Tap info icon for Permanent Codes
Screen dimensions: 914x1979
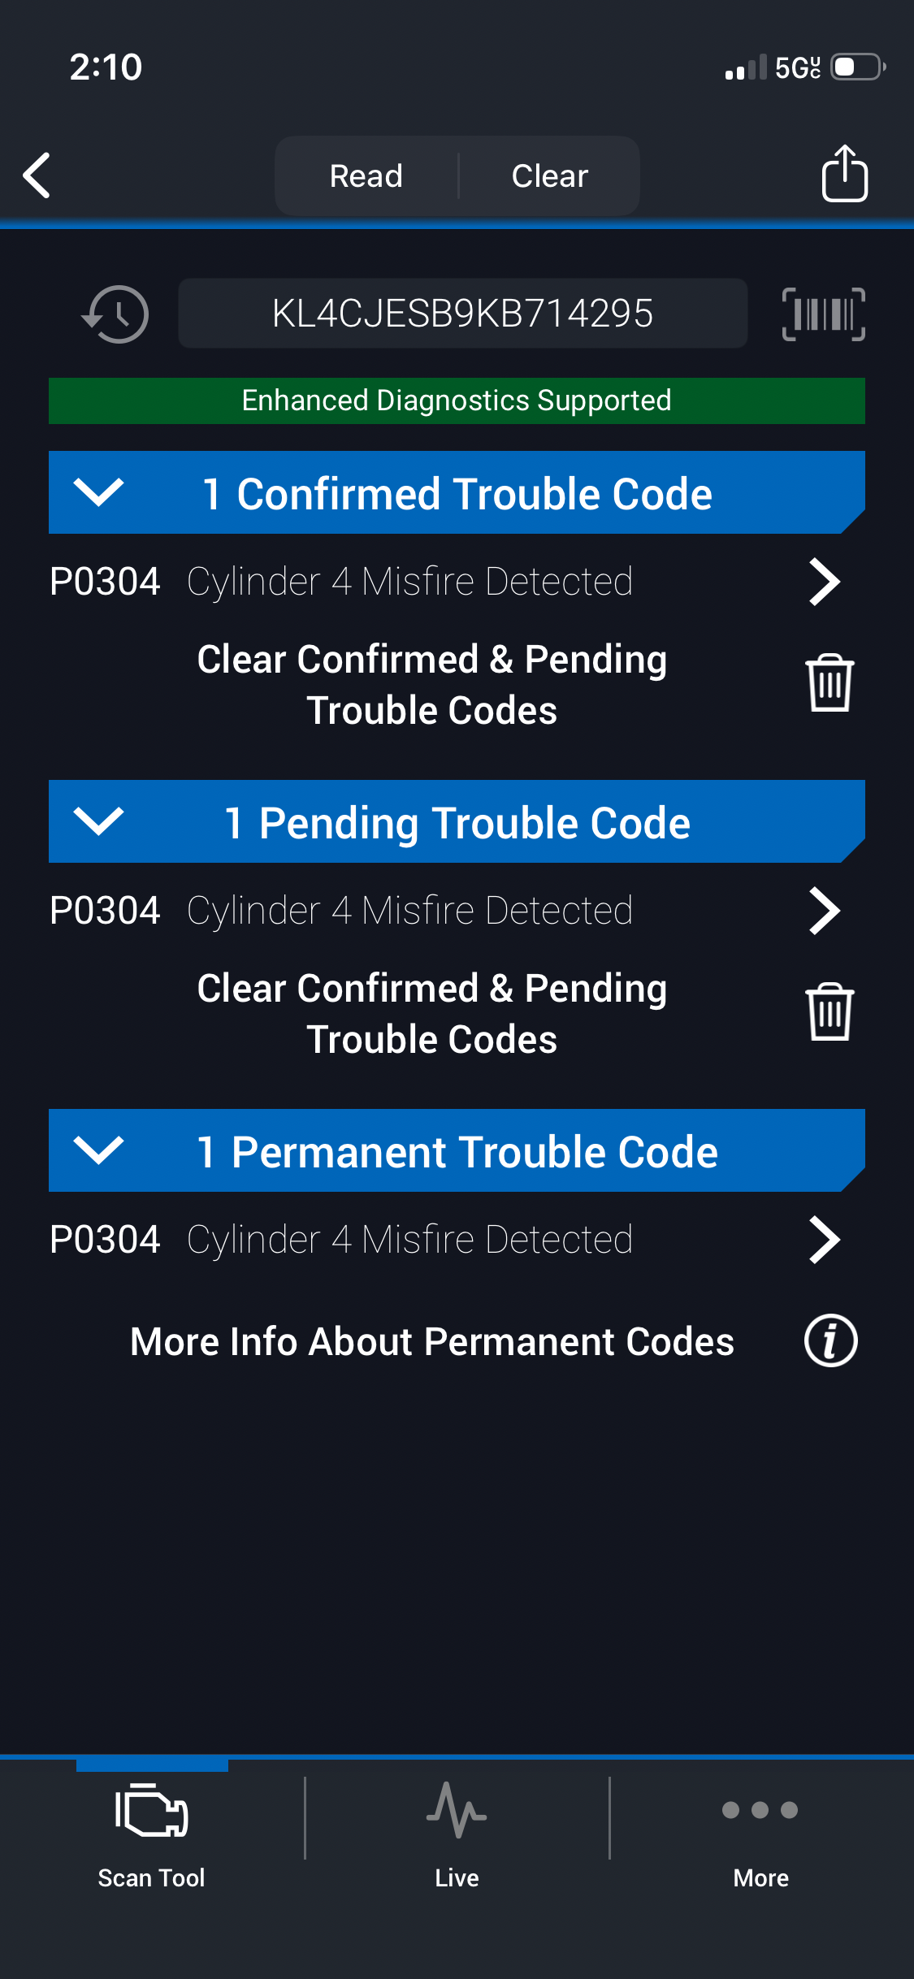tap(830, 1340)
